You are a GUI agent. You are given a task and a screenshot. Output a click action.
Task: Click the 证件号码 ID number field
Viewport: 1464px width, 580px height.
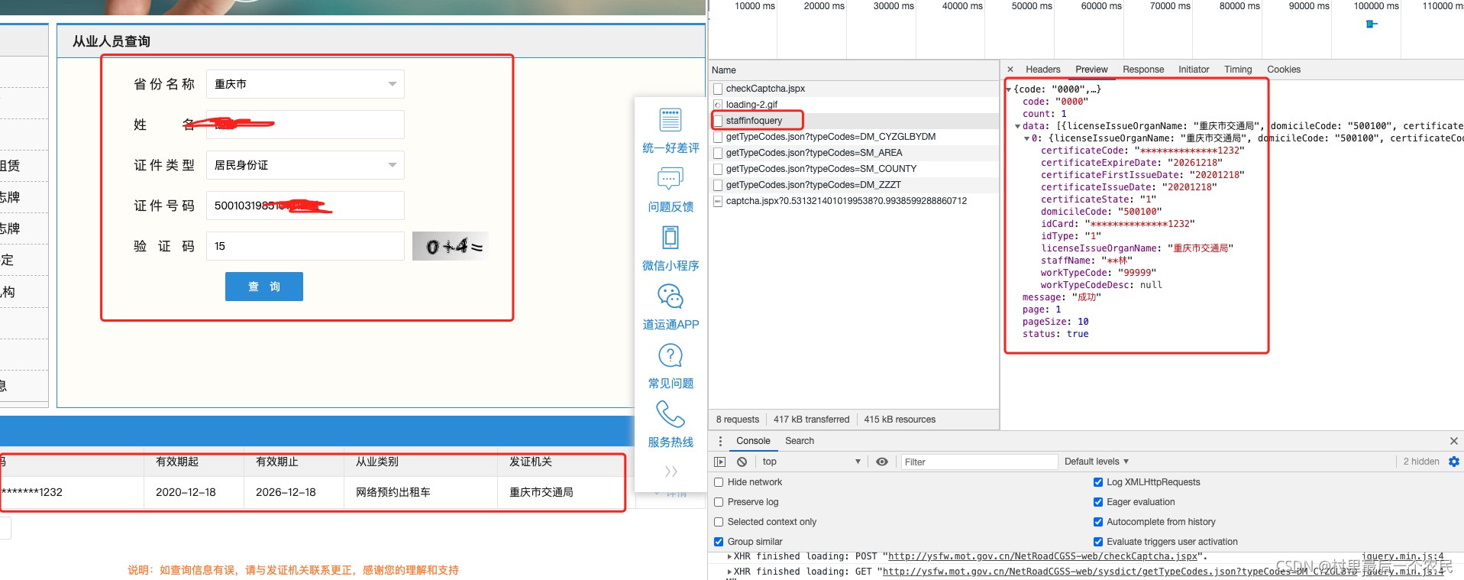[305, 206]
